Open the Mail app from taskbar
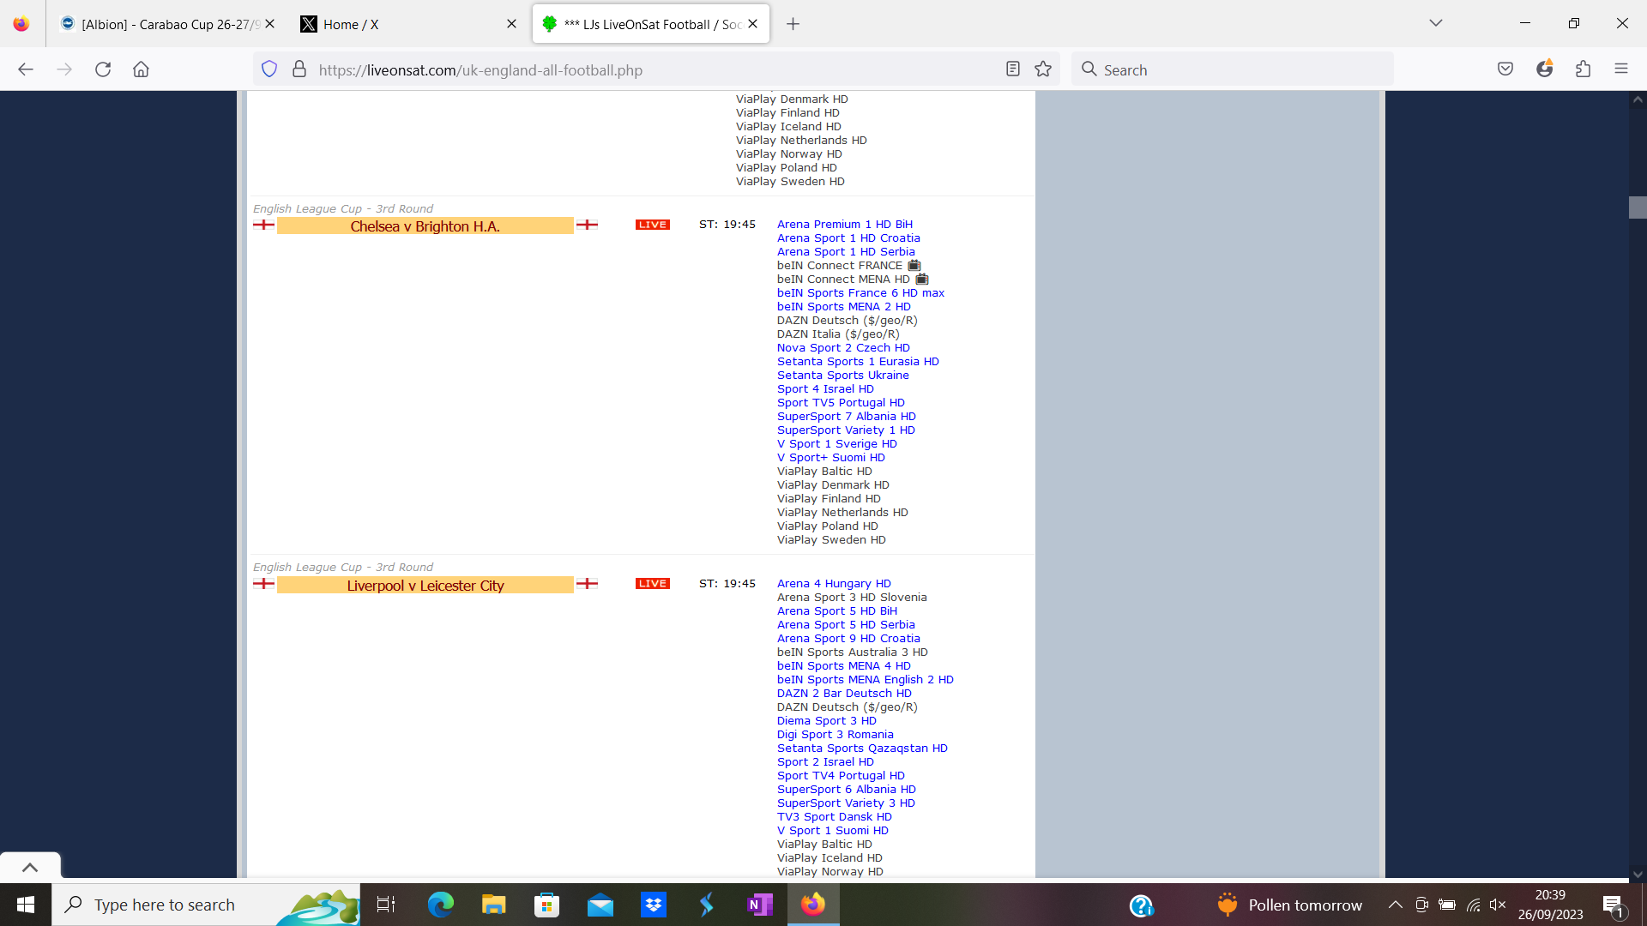This screenshot has width=1647, height=926. 600,905
